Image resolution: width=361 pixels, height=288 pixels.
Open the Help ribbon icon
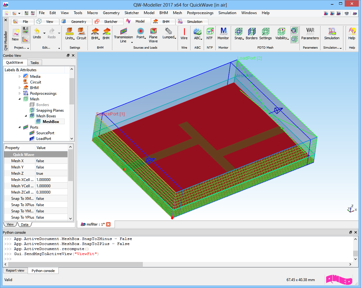pos(352,31)
